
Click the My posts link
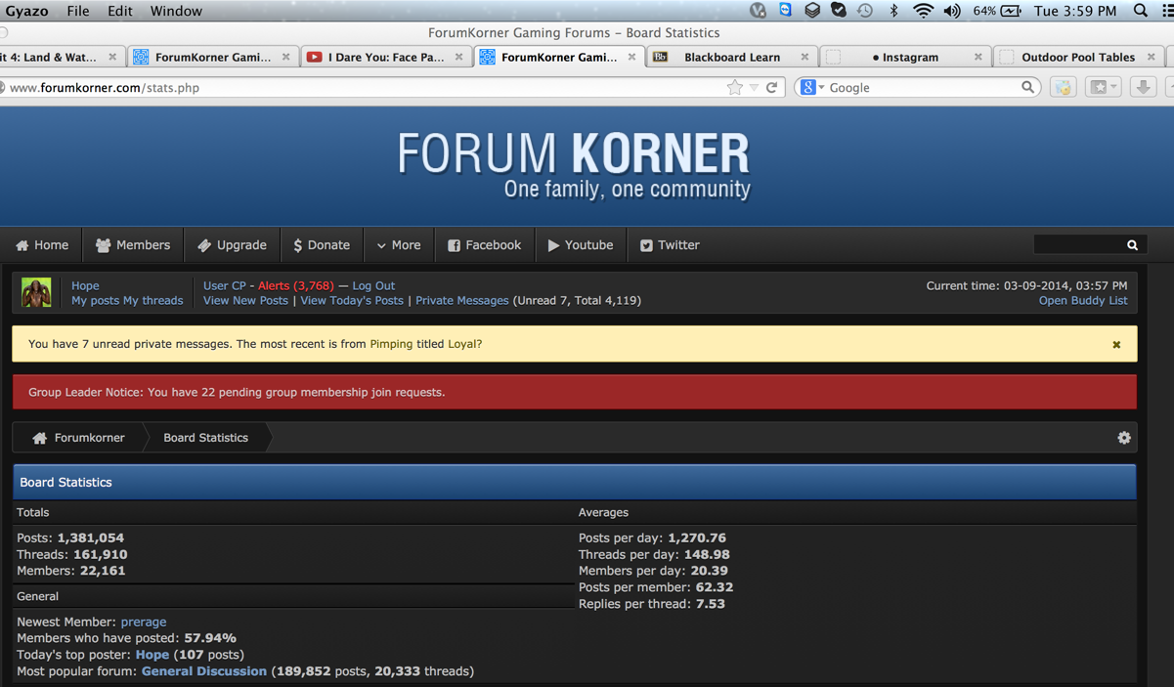tap(95, 300)
